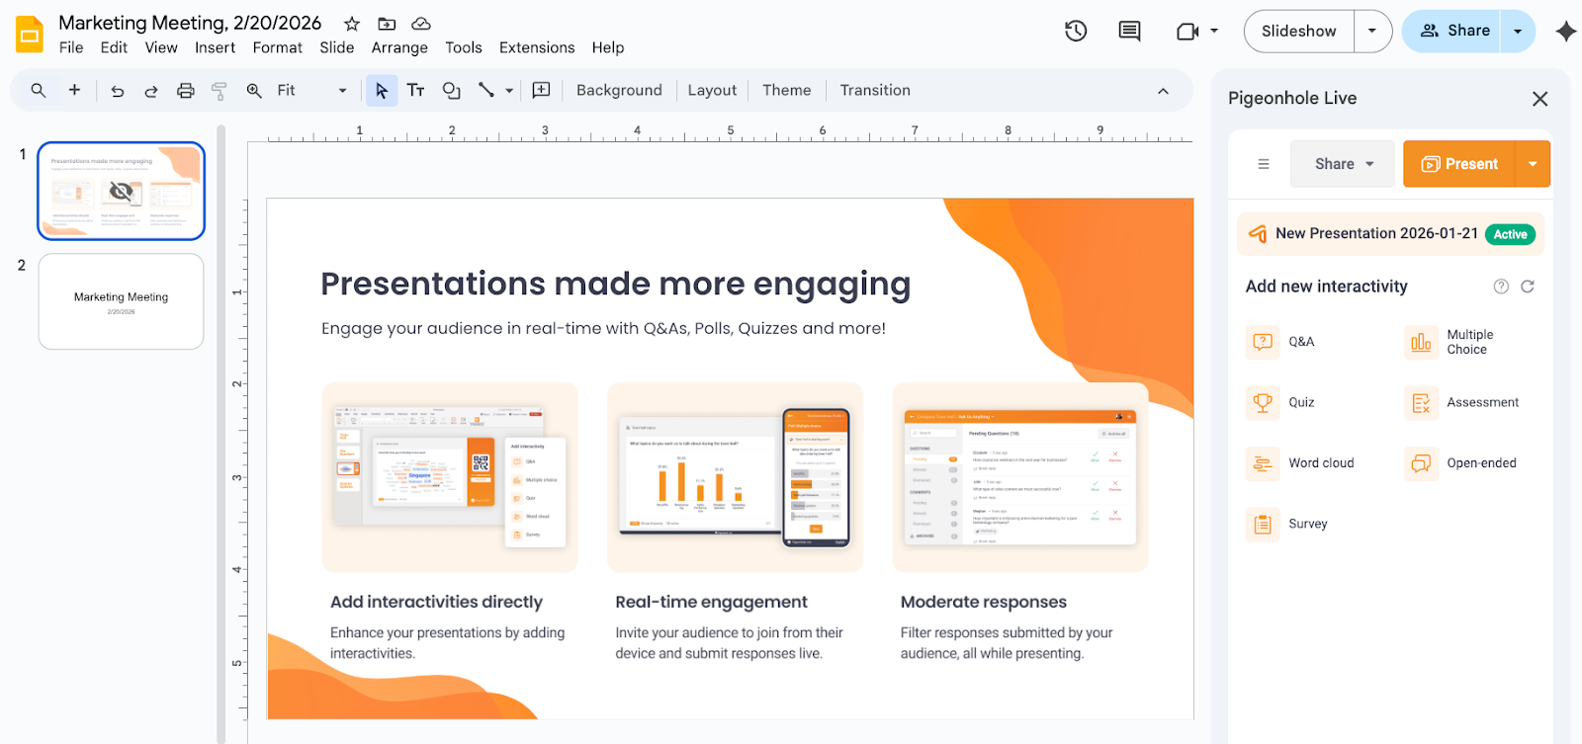
Task: Refresh the interactivity list
Action: pyautogui.click(x=1528, y=287)
